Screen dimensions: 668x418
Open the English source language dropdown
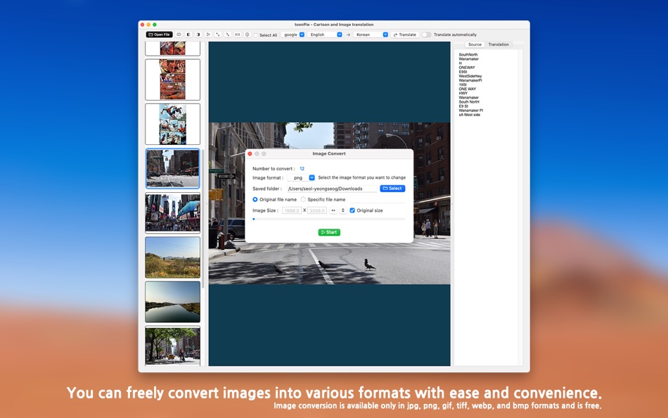[x=325, y=34]
